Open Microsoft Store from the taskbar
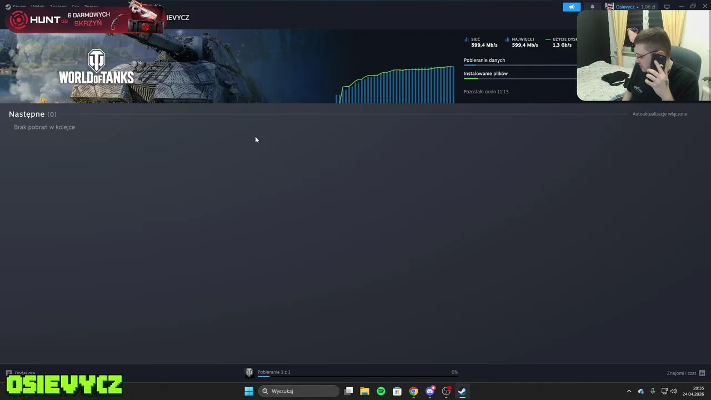The image size is (711, 400). 397,391
